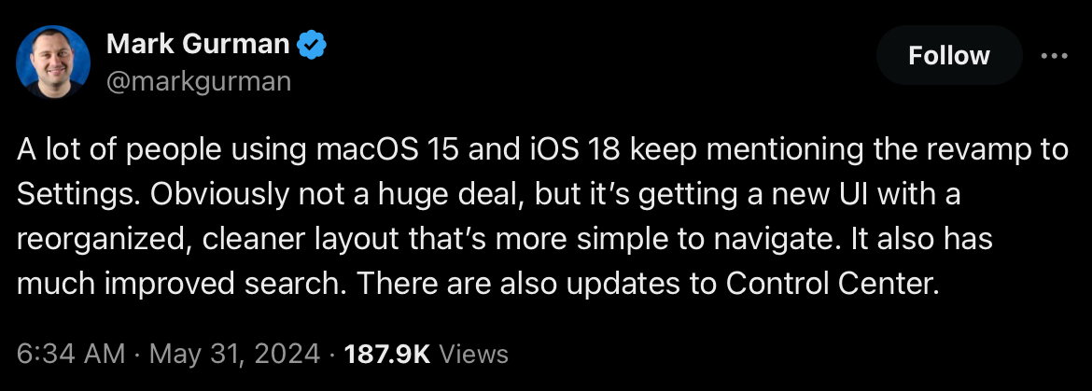The height and width of the screenshot is (391, 1092).
Task: Open the Mark Gurman display name
Action: click(198, 45)
